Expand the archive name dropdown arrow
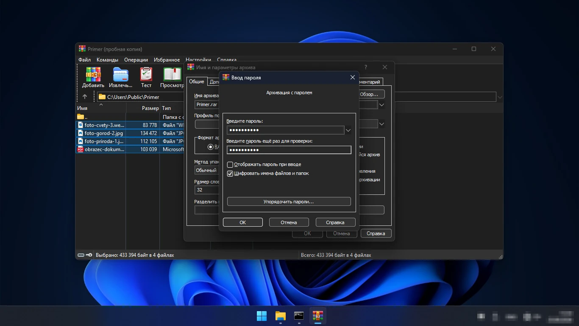Viewport: 579px width, 326px height. coord(381,104)
